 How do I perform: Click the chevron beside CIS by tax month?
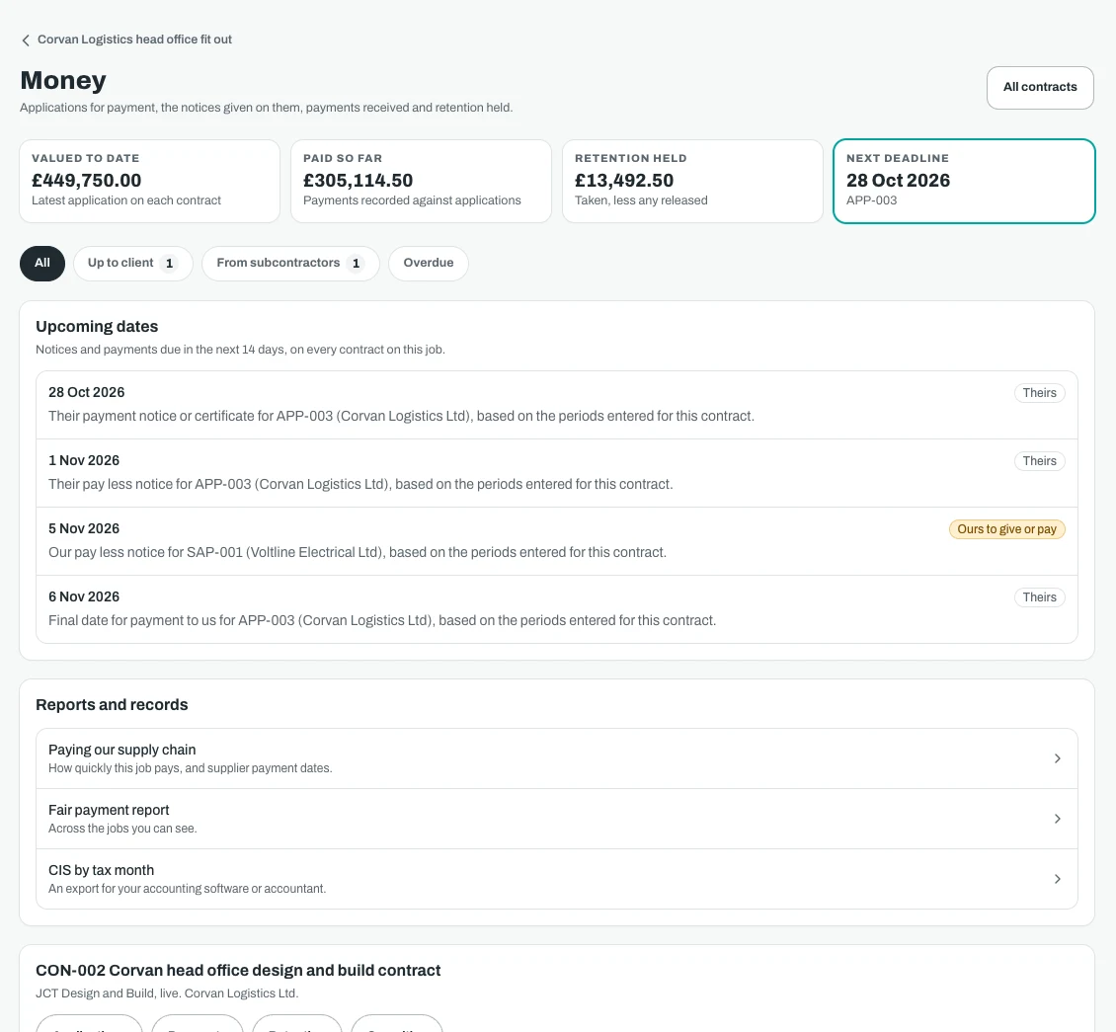click(x=1057, y=879)
